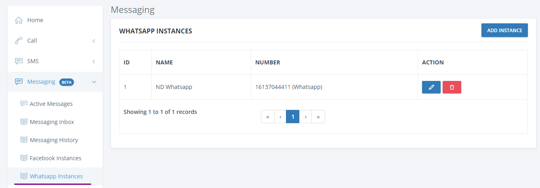Edit ND Whatsapp instance with pencil button
Viewport: 540px width, 188px height.
click(x=431, y=87)
